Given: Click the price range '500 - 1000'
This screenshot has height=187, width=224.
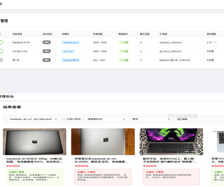Looking at the screenshot, I should (x=99, y=60).
